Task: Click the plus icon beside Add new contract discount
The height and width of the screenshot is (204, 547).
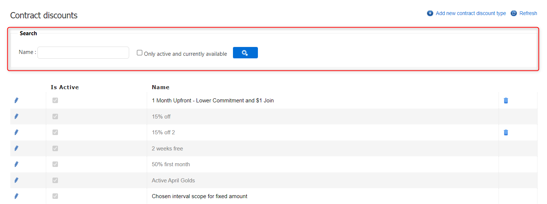Action: [x=430, y=13]
